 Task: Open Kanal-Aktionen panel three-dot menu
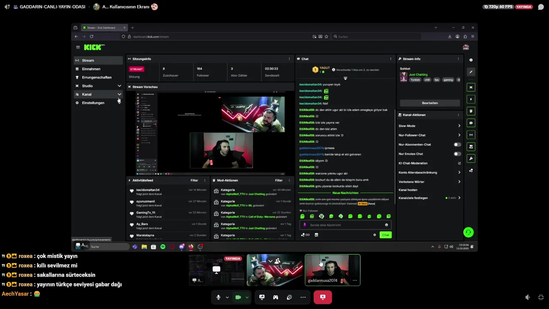point(458,115)
